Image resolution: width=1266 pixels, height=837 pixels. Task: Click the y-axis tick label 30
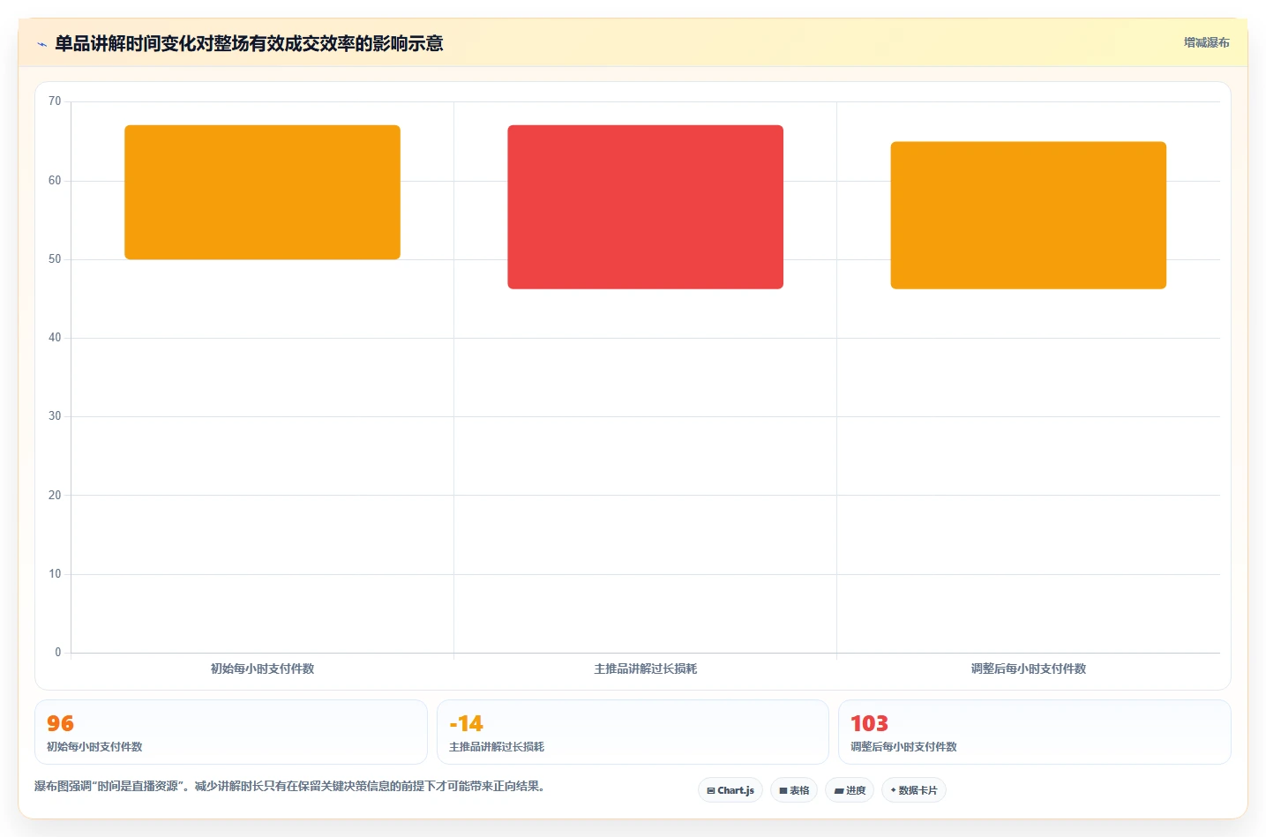pyautogui.click(x=55, y=416)
